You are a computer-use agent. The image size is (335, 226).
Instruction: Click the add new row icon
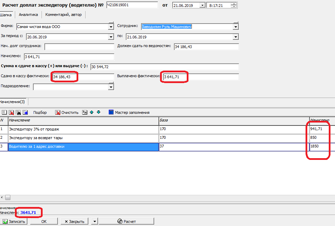pyautogui.click(x=5, y=112)
